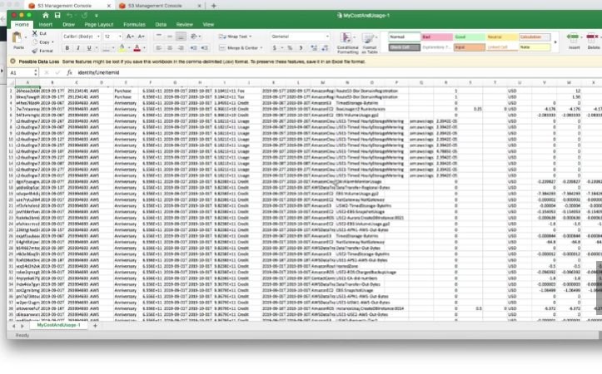Copy the selected cells
The width and height of the screenshot is (602, 374).
(x=42, y=42)
